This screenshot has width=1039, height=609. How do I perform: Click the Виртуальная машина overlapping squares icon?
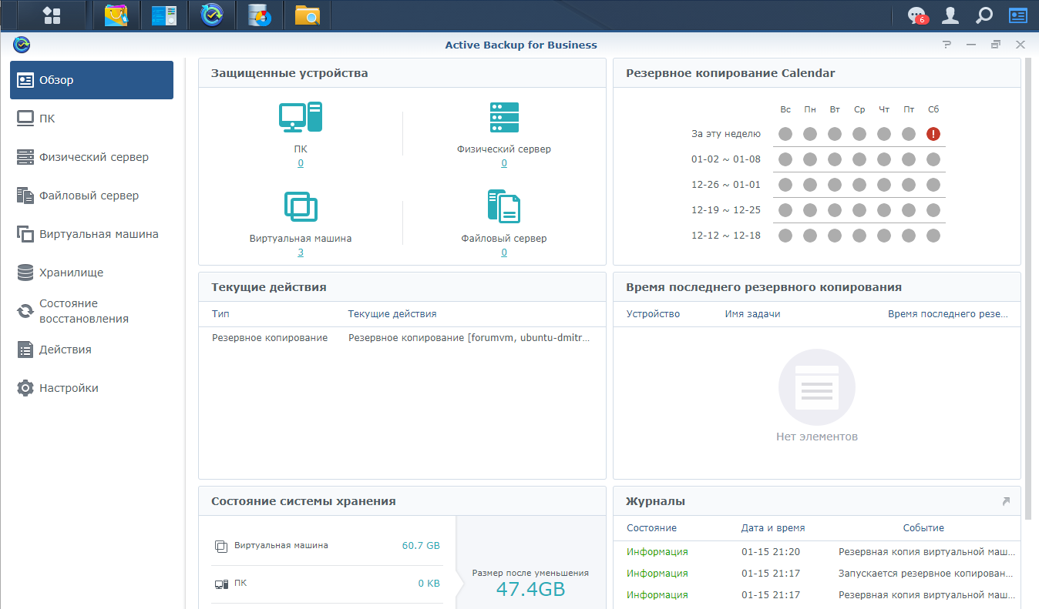[x=301, y=206]
